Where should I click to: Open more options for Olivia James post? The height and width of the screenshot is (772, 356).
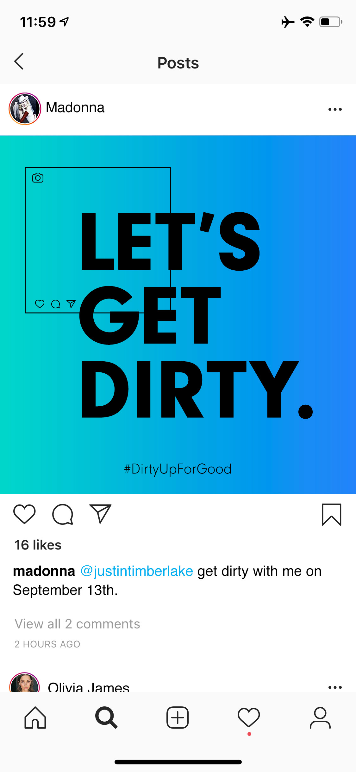335,687
